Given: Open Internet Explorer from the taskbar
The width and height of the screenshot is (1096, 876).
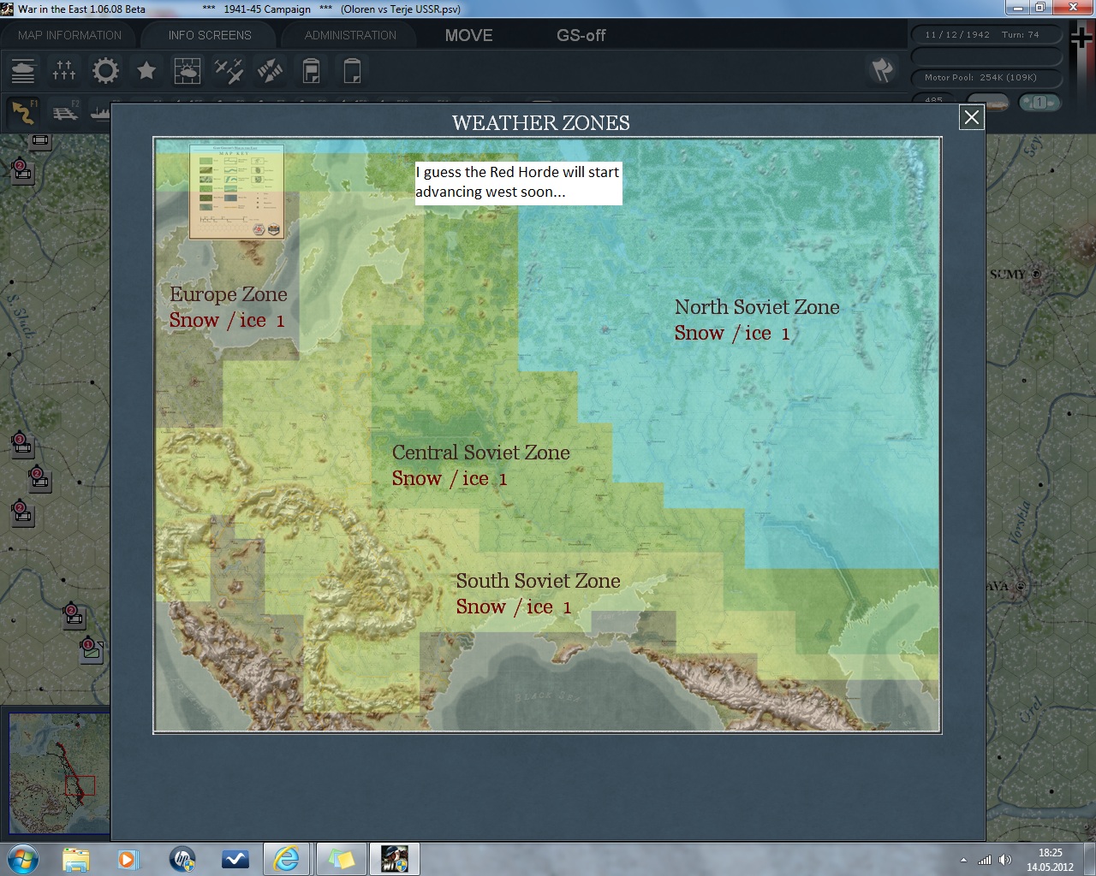Looking at the screenshot, I should (x=288, y=858).
